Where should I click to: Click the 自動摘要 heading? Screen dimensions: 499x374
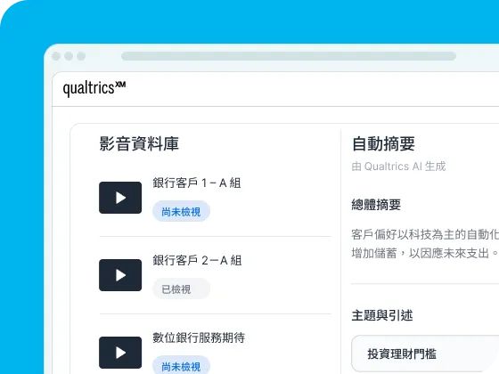(383, 143)
